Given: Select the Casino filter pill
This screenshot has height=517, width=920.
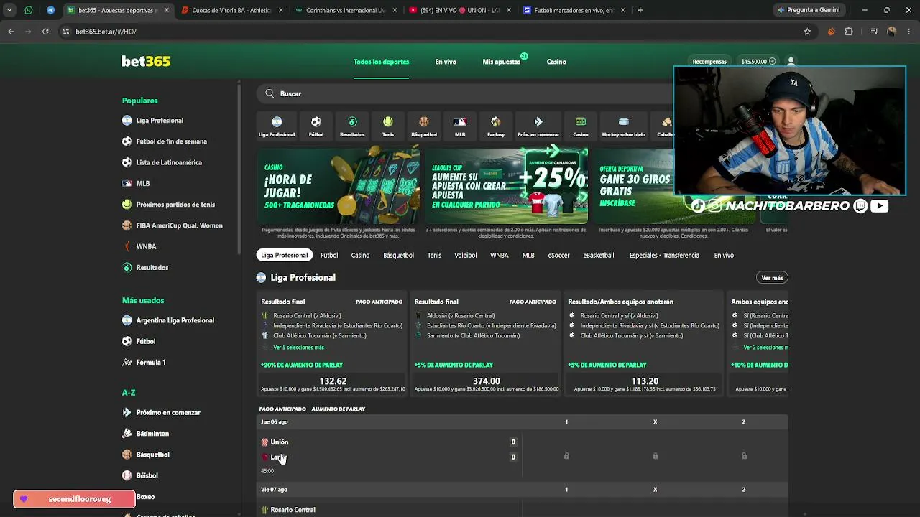Looking at the screenshot, I should pos(360,255).
